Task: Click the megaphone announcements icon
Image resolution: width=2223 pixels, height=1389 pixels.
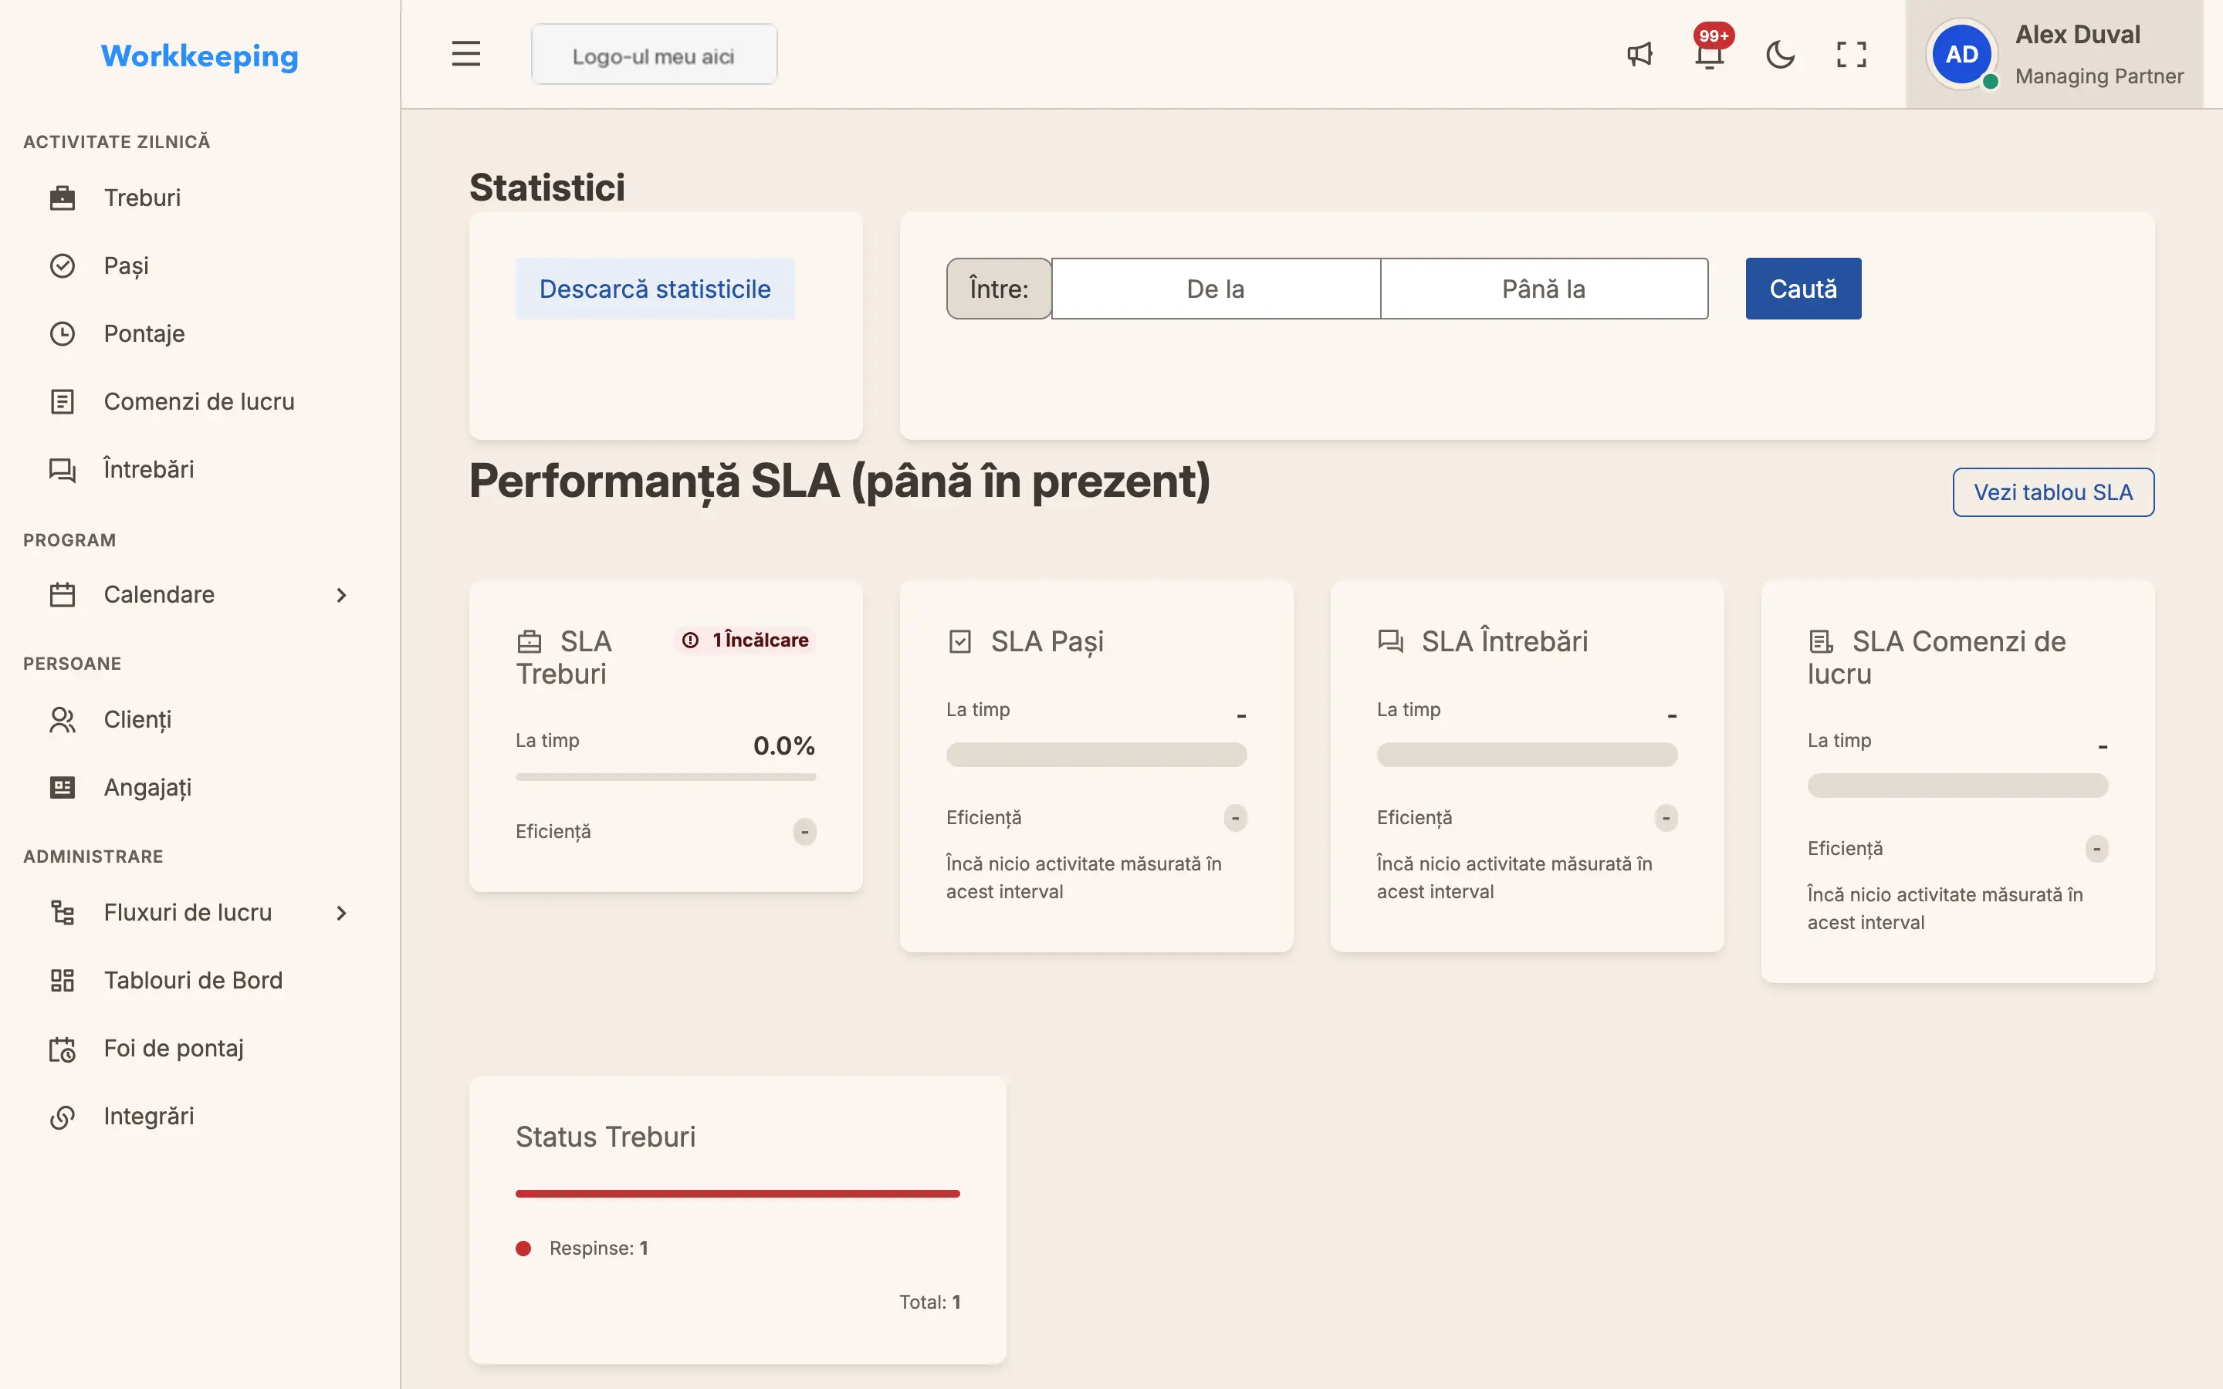Action: [1639, 54]
